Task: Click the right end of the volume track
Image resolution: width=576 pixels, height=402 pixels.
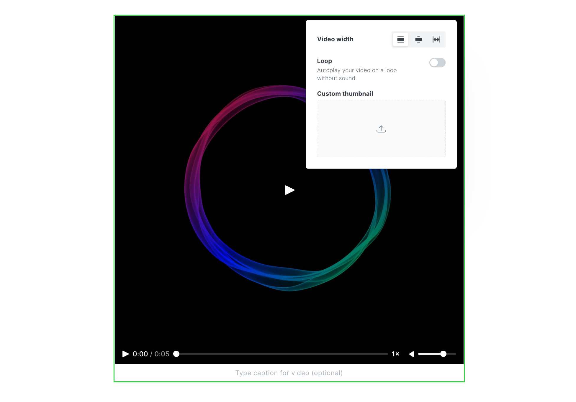Action: tap(454, 354)
